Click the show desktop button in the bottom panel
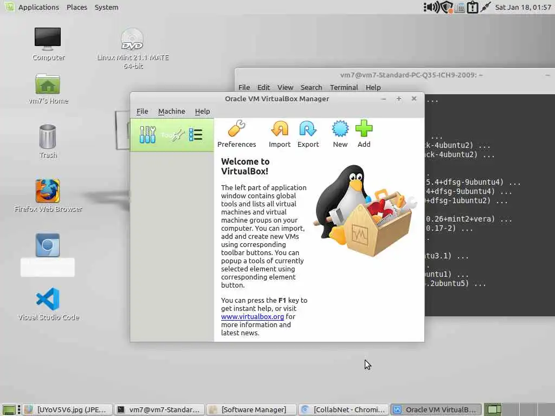The height and width of the screenshot is (416, 555). [9, 409]
